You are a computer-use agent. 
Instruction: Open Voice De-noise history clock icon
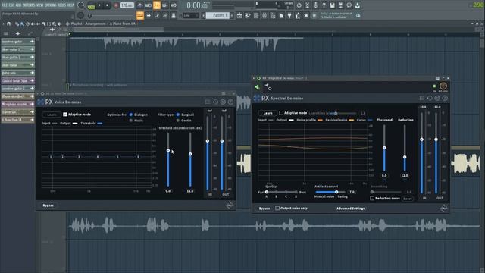click(215, 102)
